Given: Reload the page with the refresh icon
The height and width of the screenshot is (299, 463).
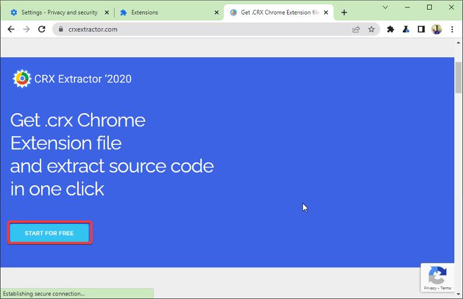Looking at the screenshot, I should [42, 29].
